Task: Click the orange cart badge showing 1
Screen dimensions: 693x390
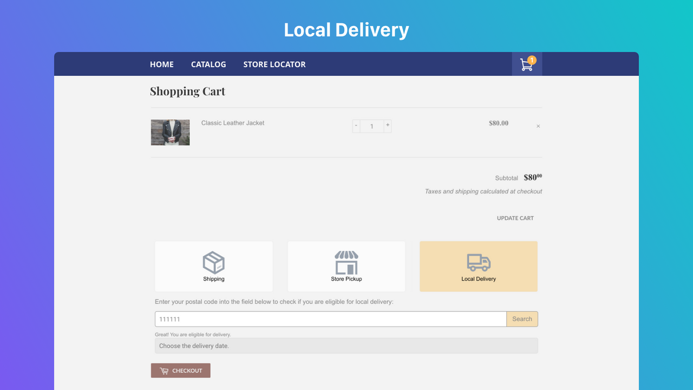Action: (532, 60)
